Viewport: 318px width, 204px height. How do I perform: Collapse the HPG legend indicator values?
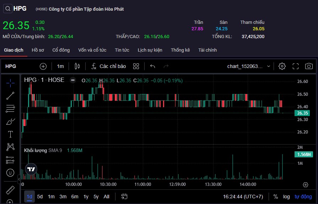73,80
